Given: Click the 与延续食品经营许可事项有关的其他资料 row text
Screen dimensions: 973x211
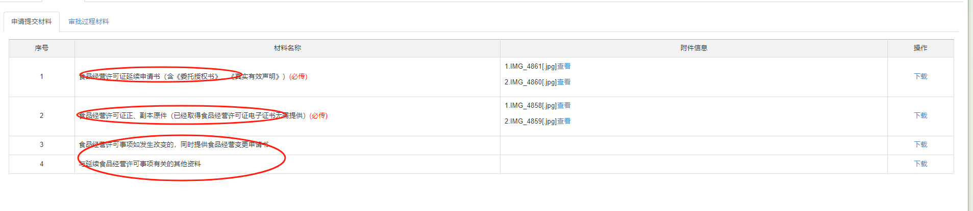Looking at the screenshot, I should click(x=140, y=164).
